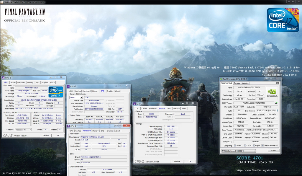
Task: Click the CAS# Latency (CL) 9.0 clocks value
Action: pyautogui.click(x=171, y=132)
